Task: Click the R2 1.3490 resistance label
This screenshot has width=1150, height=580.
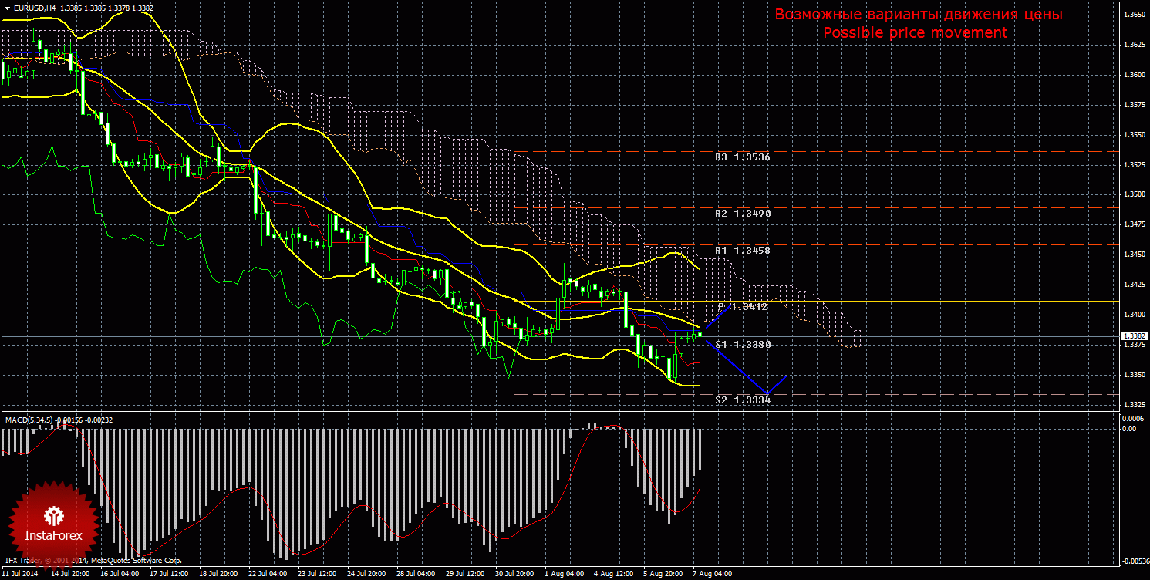Action: (x=742, y=213)
